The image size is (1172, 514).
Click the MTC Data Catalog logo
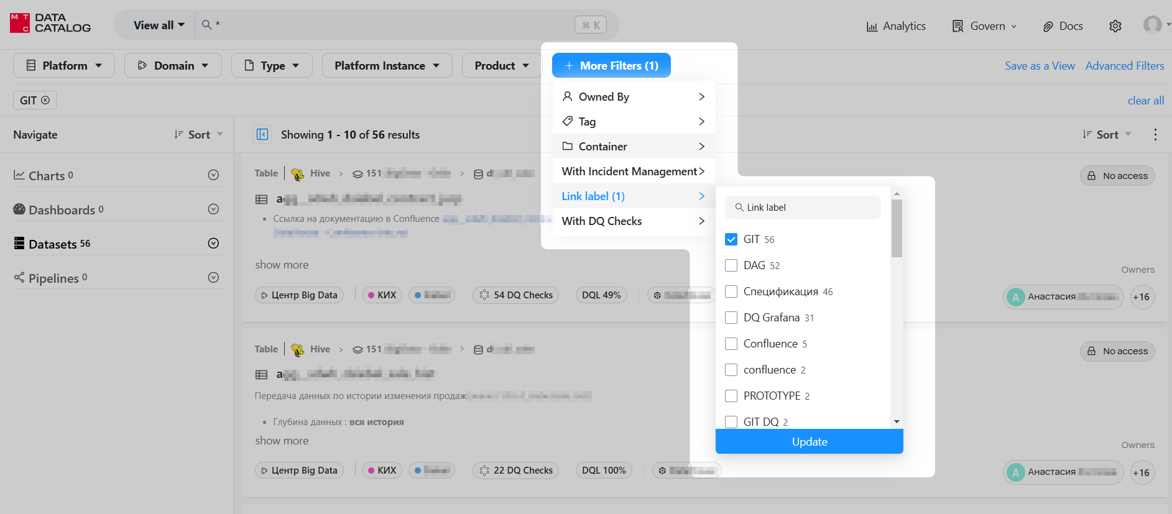50,24
